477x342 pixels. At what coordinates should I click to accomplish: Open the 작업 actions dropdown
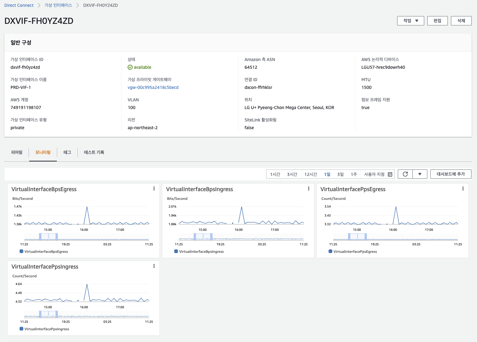click(411, 21)
